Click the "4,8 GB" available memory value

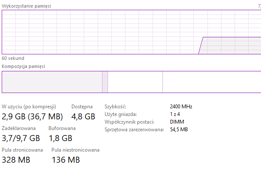pos(83,116)
